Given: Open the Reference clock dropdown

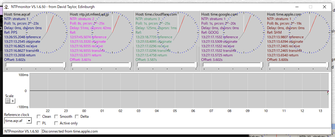Looking at the screenshot, I should coord(29,121).
